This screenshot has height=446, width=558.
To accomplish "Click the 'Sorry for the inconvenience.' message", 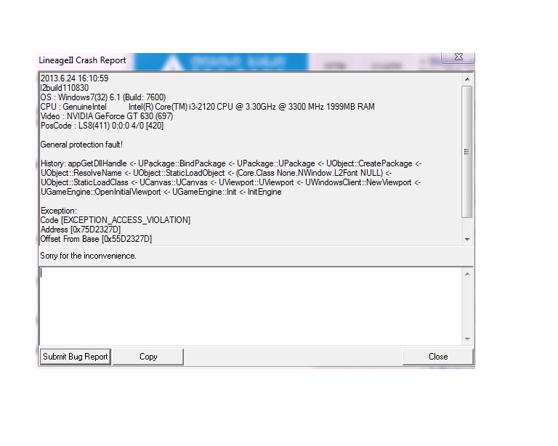I will click(x=88, y=256).
